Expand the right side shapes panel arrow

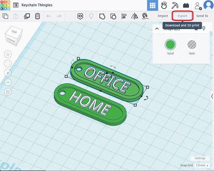pos(212,96)
